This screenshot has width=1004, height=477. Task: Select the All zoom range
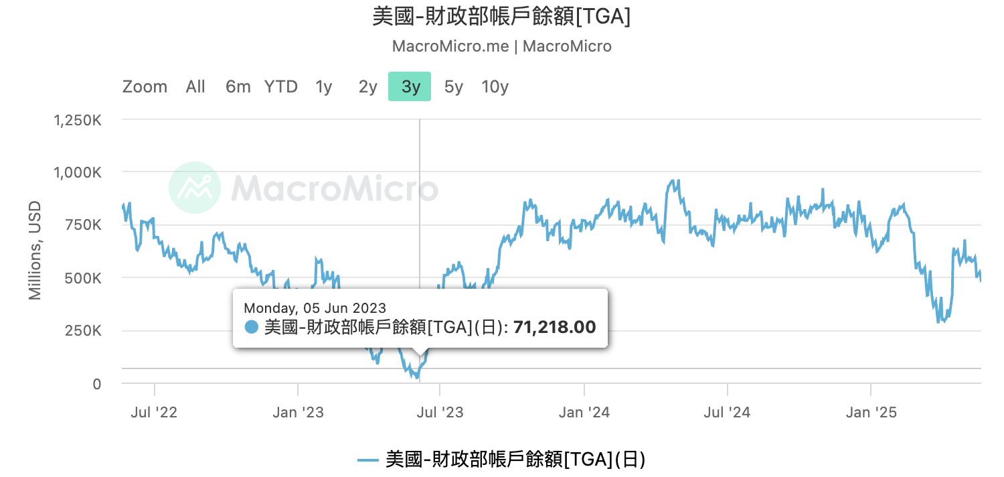click(195, 86)
